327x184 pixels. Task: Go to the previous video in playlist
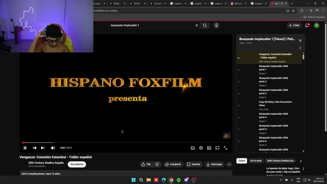[x=34, y=148]
